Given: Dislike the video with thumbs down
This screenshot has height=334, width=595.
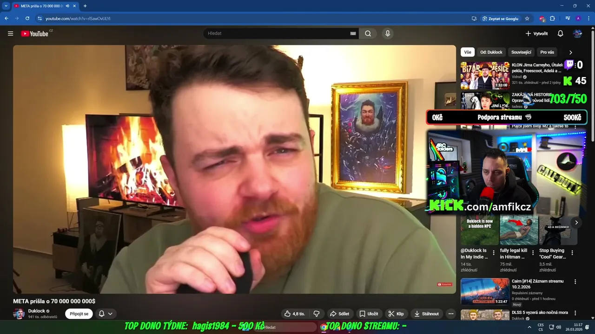Looking at the screenshot, I should [x=317, y=314].
